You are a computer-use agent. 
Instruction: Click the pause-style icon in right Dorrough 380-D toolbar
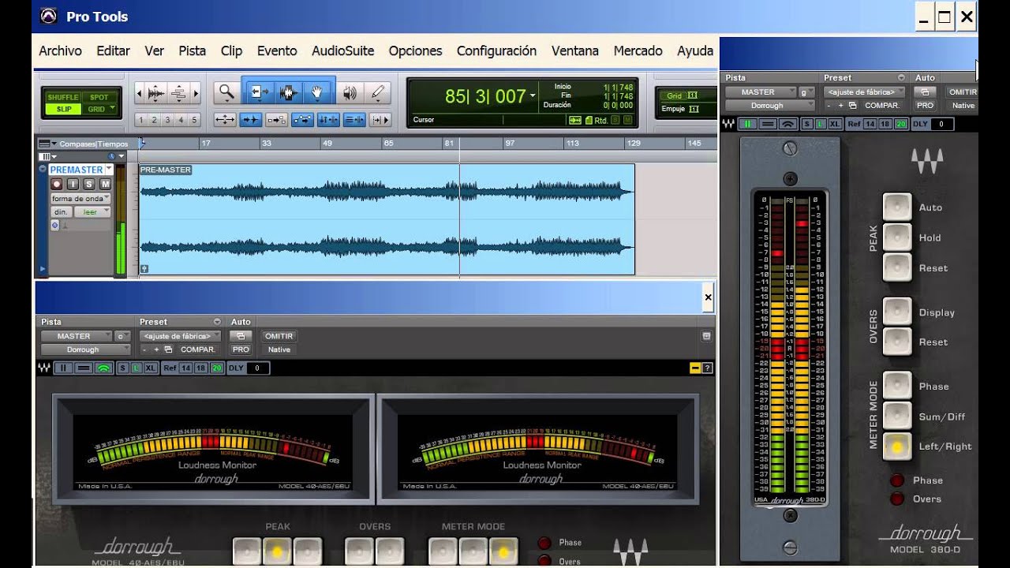[x=746, y=124]
